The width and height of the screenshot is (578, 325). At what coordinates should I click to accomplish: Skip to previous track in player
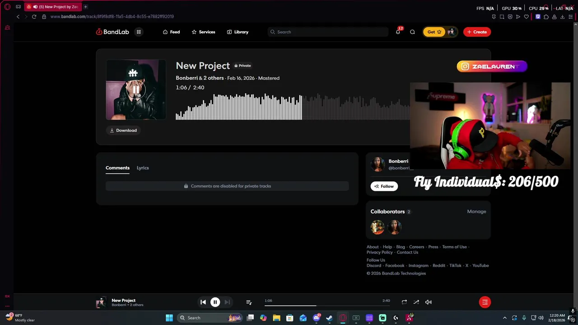click(203, 302)
